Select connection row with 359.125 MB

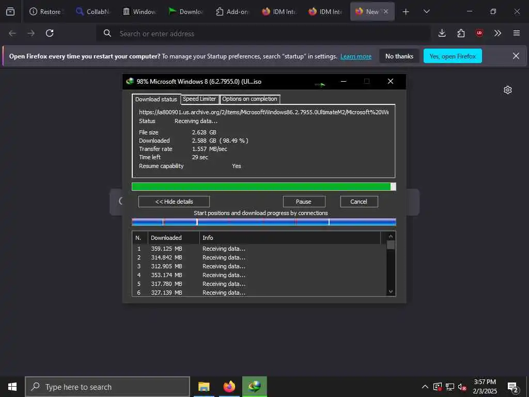(259, 249)
